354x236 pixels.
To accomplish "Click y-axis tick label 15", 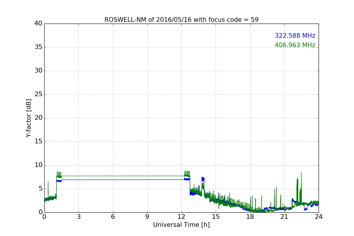I will coord(38,142).
